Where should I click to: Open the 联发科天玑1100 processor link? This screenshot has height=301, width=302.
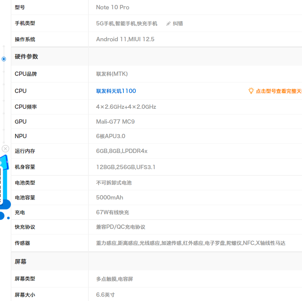tap(116, 91)
